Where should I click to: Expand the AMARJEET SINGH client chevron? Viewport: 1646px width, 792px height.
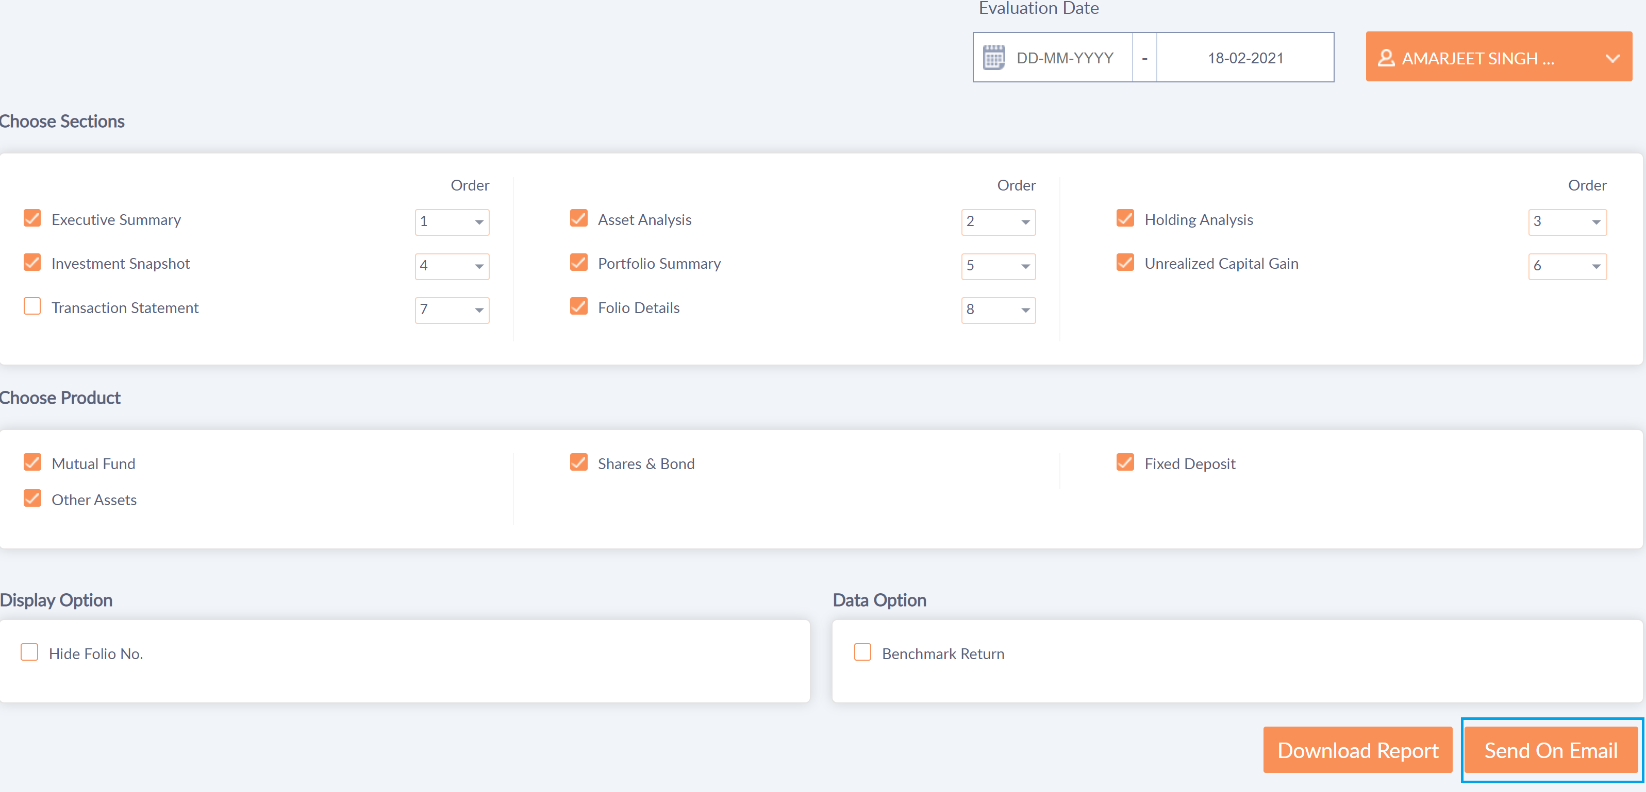(1612, 58)
